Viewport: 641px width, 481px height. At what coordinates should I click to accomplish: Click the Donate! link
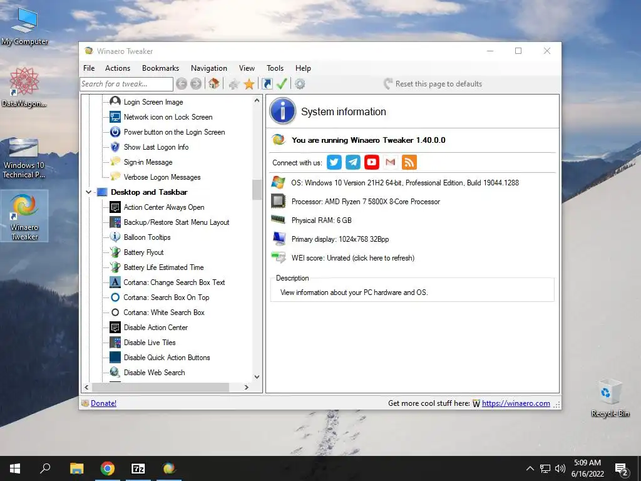103,403
